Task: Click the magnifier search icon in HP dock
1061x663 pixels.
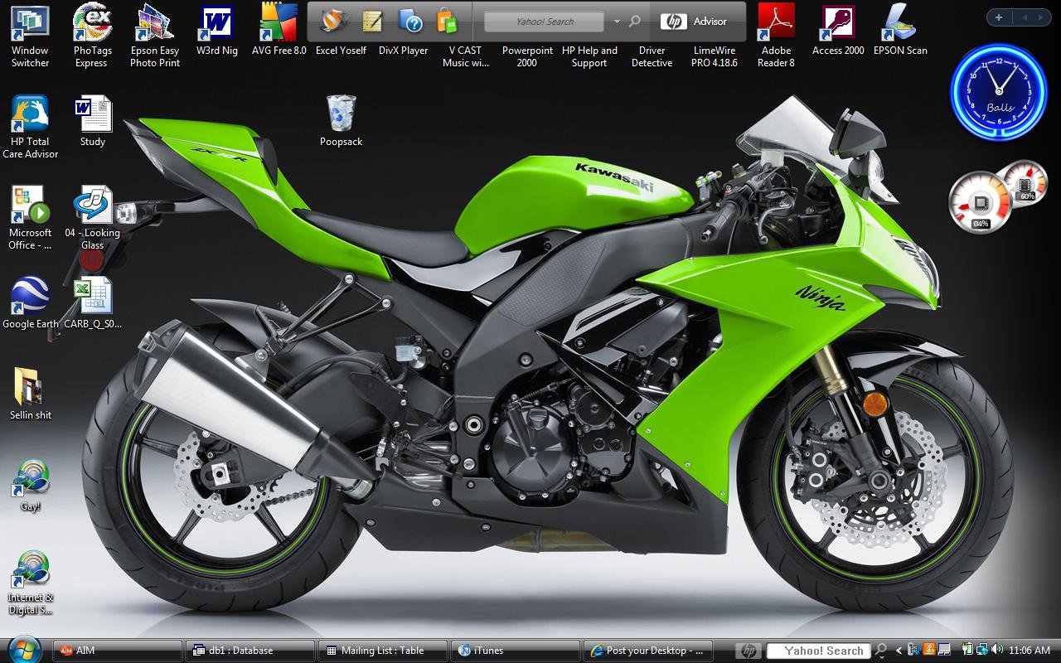Action: 635,21
